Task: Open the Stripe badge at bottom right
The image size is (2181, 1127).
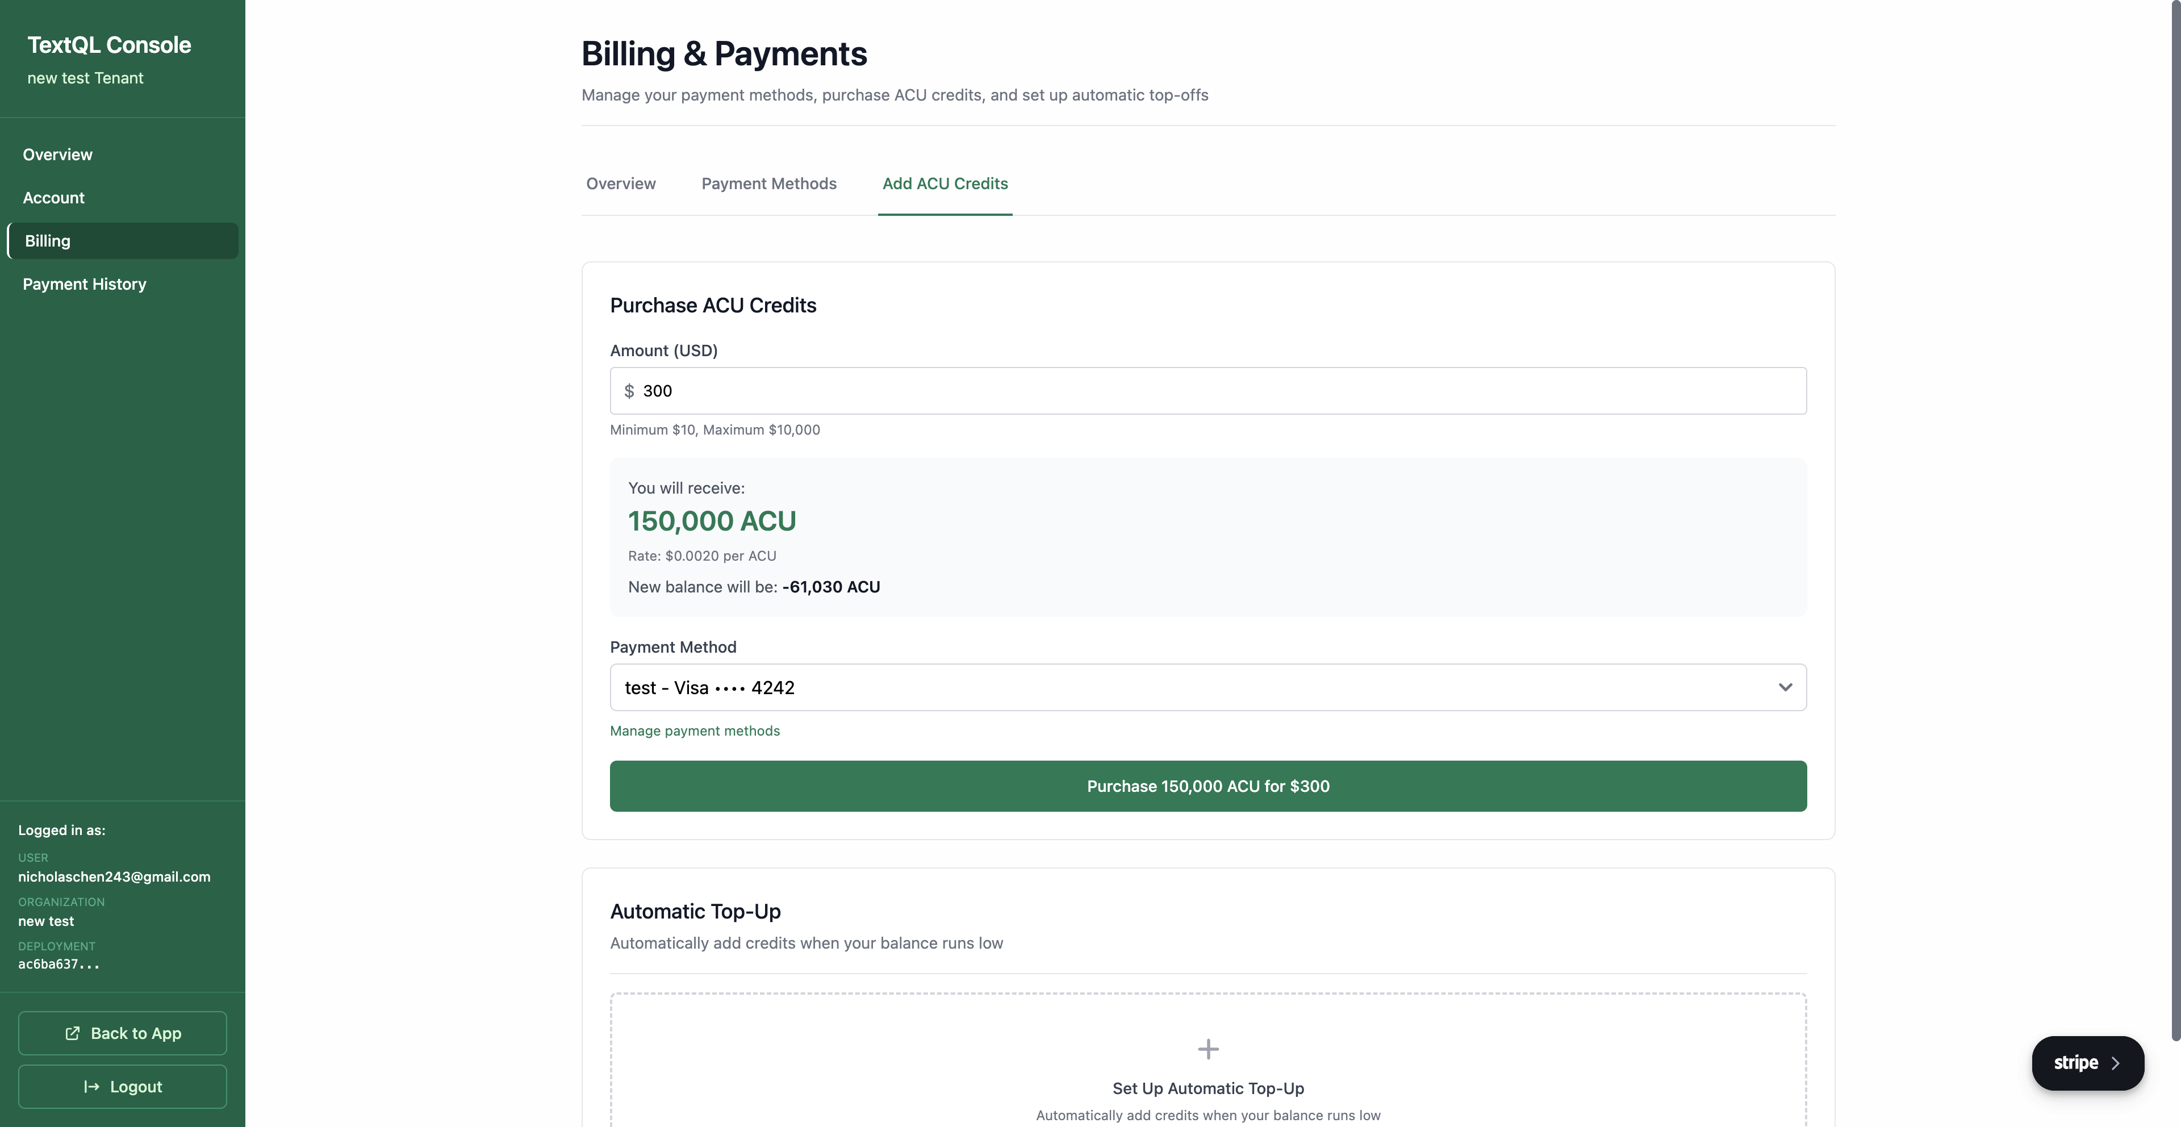Action: [x=2087, y=1063]
